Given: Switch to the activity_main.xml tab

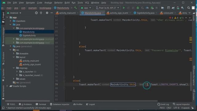Looking at the screenshot, I should click(67, 13).
